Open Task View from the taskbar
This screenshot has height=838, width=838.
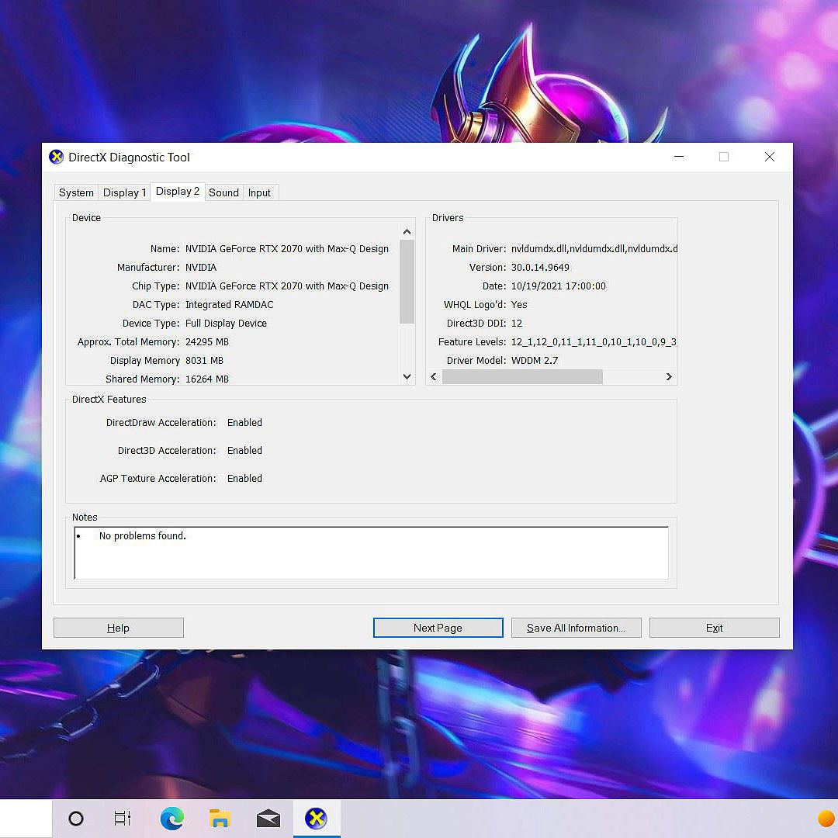pyautogui.click(x=123, y=819)
